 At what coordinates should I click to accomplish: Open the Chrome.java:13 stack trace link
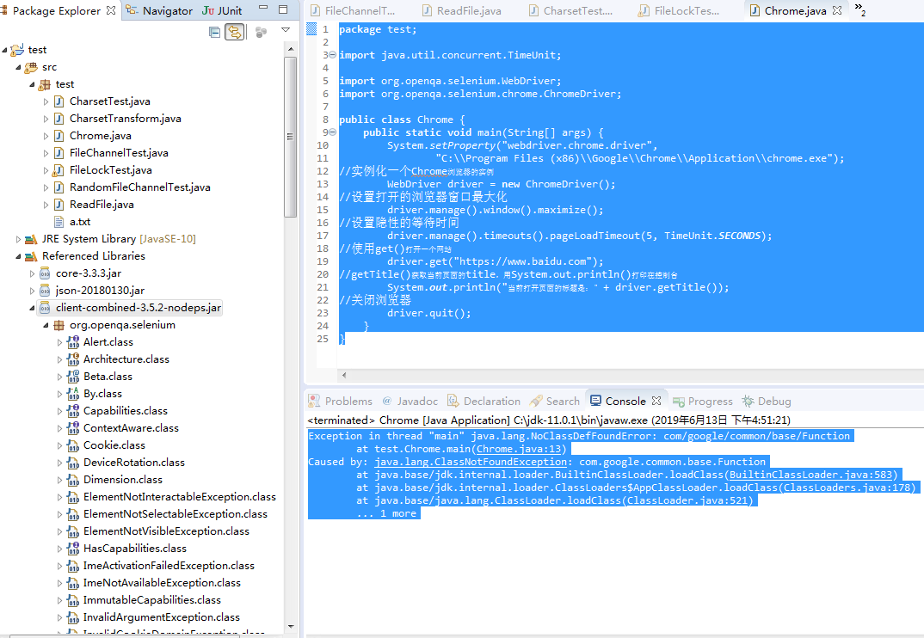[519, 449]
